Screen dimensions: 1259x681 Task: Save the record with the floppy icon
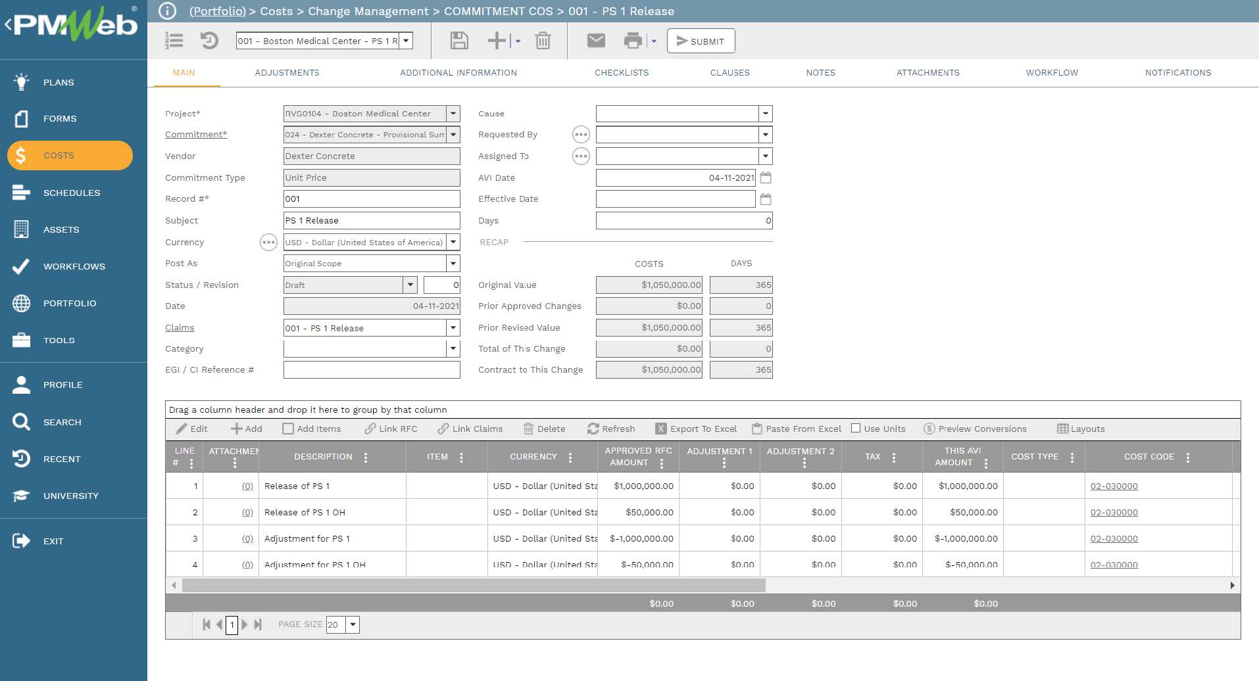point(458,41)
